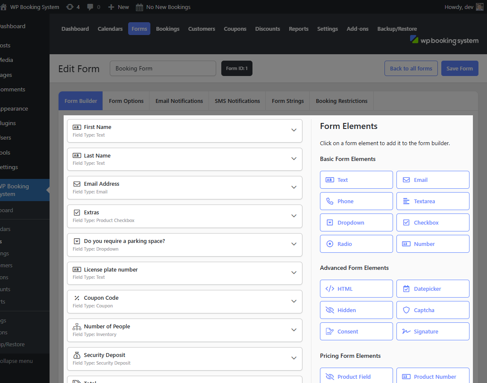Add a Product Field pricing element
Viewport: 487px width, 383px height.
point(356,376)
